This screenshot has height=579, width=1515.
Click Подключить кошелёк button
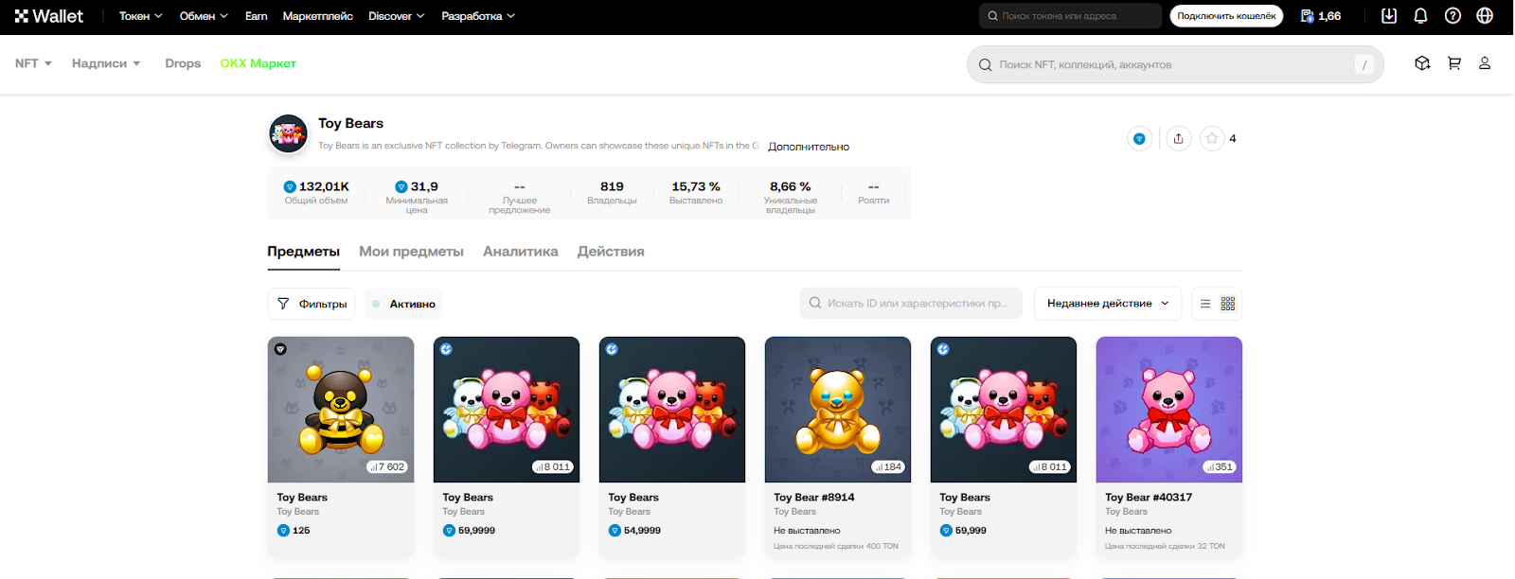click(x=1226, y=16)
